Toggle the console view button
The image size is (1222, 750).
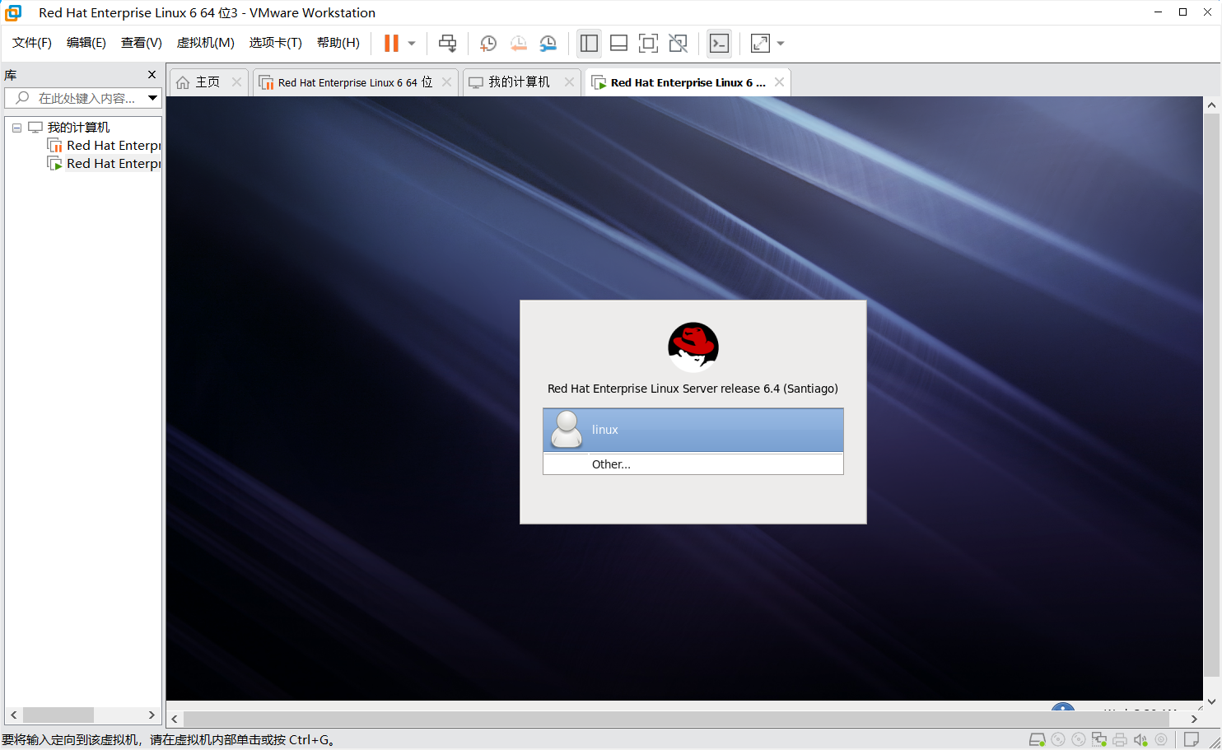tap(719, 44)
